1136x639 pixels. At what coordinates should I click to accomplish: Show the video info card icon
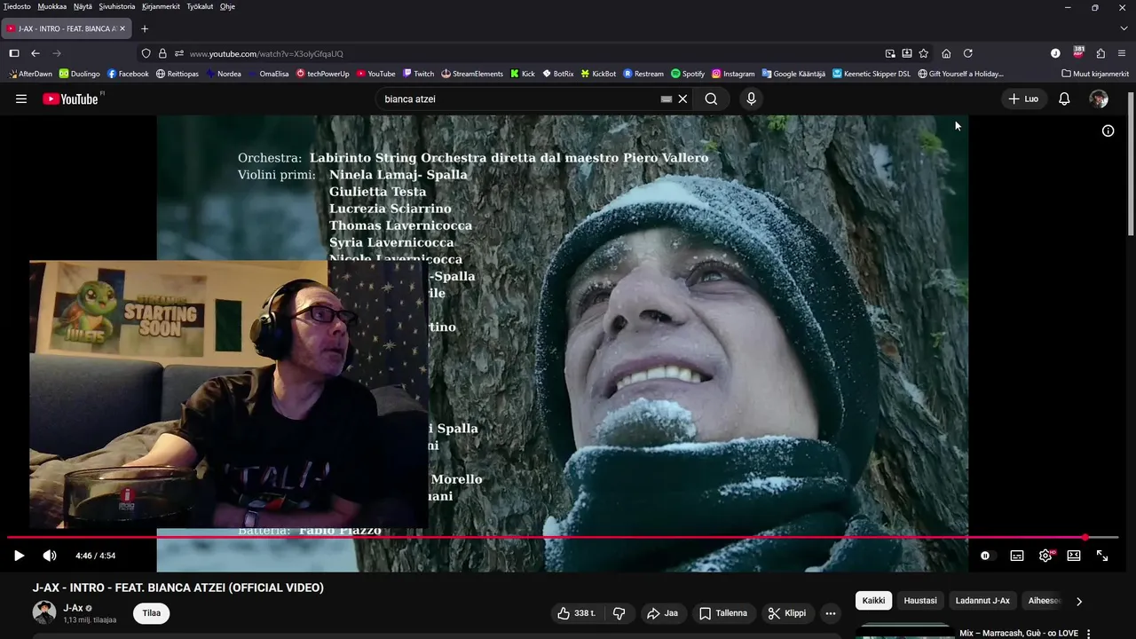click(1108, 130)
